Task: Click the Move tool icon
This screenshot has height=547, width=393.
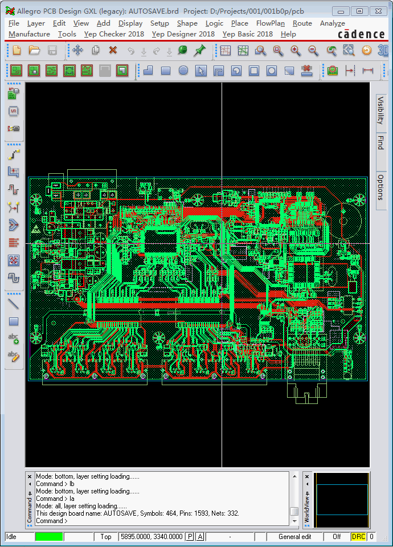Action: tap(78, 51)
